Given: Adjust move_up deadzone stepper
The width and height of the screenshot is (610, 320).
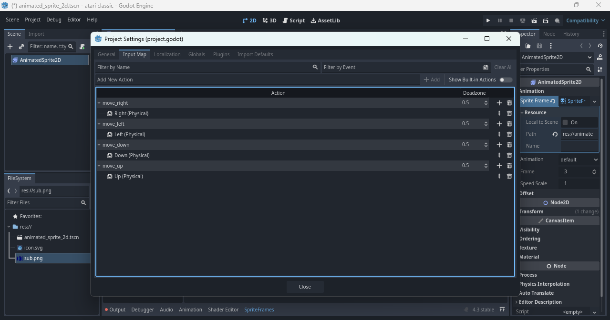Looking at the screenshot, I should pos(486,166).
